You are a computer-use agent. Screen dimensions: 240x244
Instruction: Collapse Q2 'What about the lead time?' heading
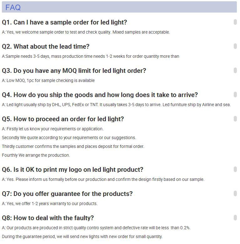click(x=46, y=46)
